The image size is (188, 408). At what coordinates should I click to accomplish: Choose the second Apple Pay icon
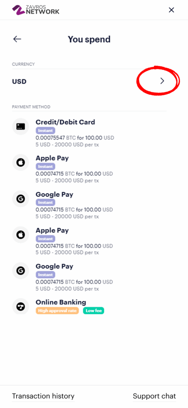pyautogui.click(x=21, y=235)
